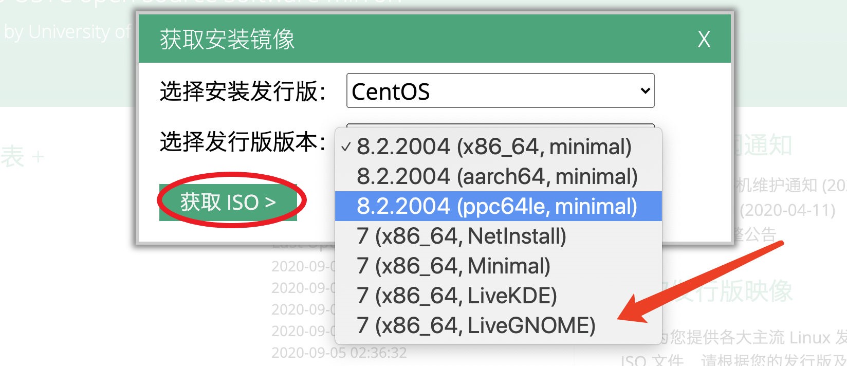Pick the highlighted 8.2.2004 (ppc64le, minimal) entry
The height and width of the screenshot is (366, 847).
pyautogui.click(x=496, y=206)
